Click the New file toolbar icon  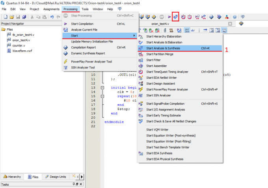click(6, 17)
